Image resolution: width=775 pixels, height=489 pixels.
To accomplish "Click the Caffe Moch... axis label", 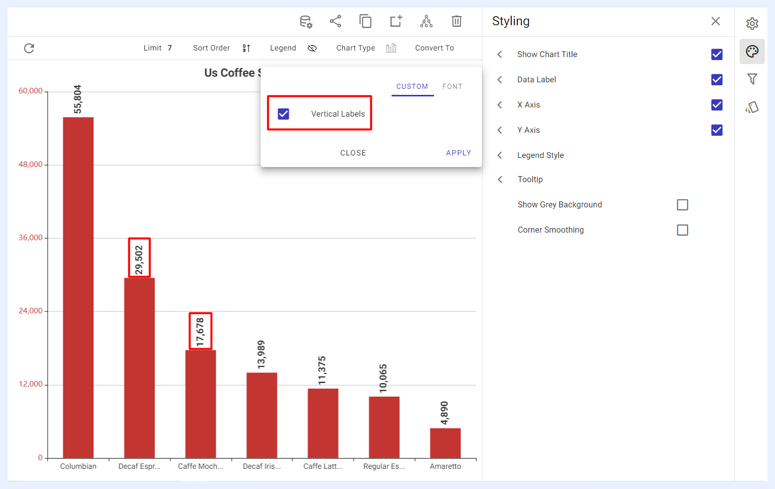I will tap(201, 466).
